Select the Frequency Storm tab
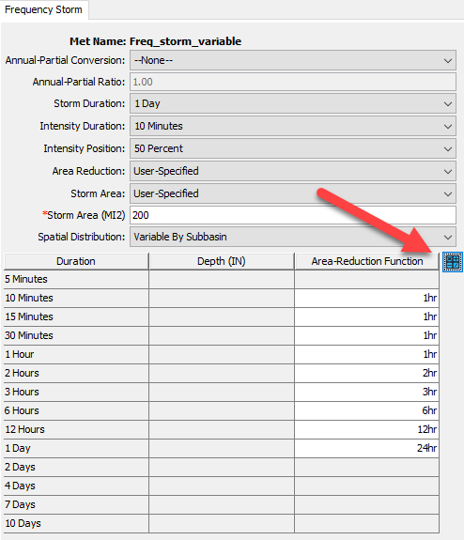This screenshot has width=464, height=540. pyautogui.click(x=44, y=9)
